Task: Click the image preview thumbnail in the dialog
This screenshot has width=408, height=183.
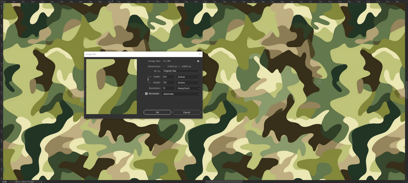Action: click(111, 87)
